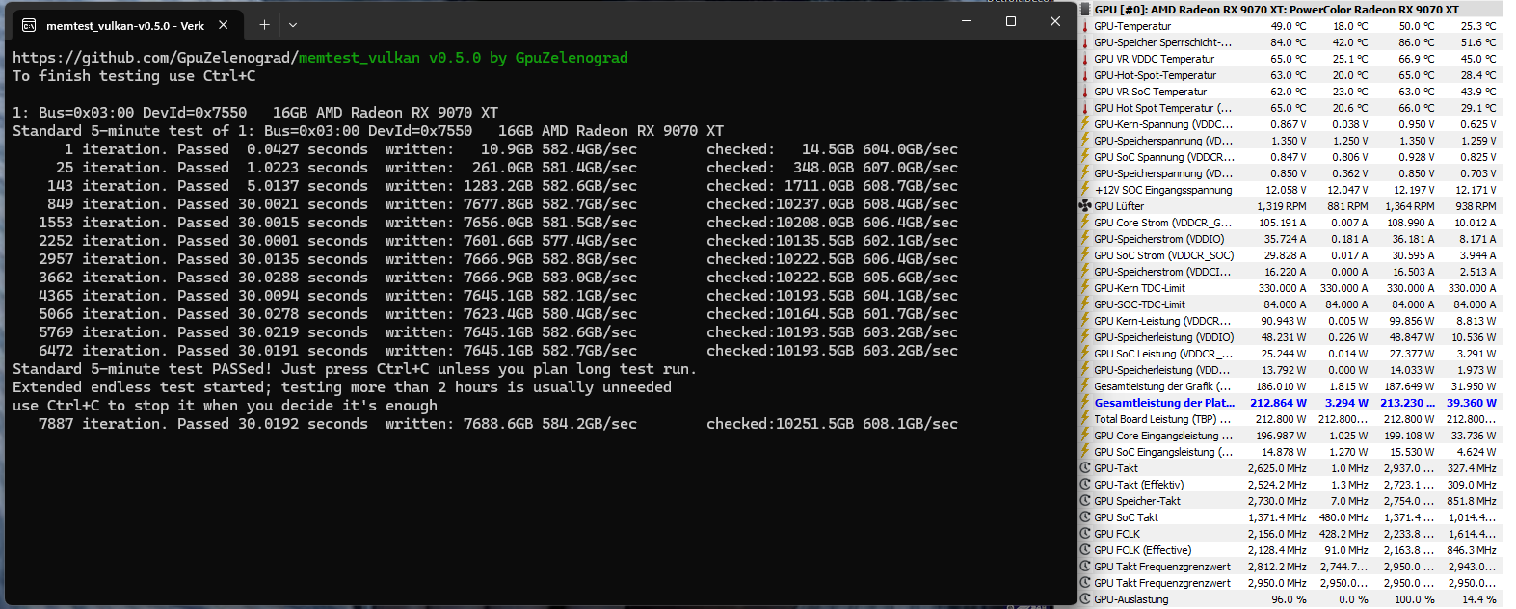The height and width of the screenshot is (609, 1516).
Task: Click the 84.0 °C Speicher Sperrschicht value
Action: 1289,42
